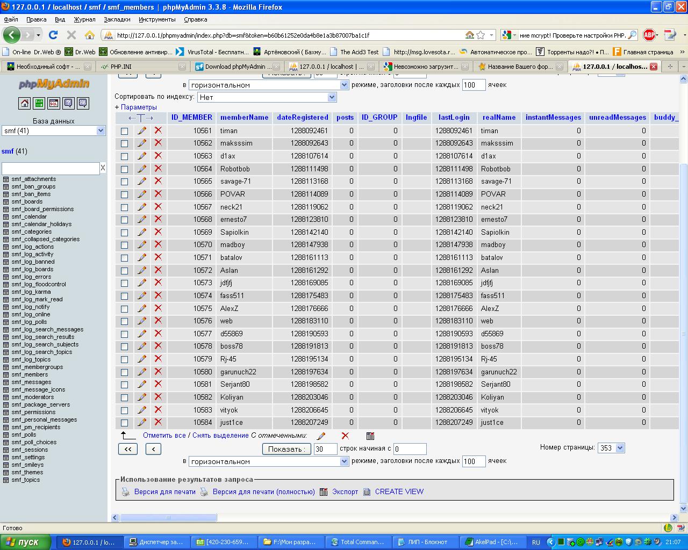Open the Закладки menu
This screenshot has width=688, height=550.
(x=117, y=19)
